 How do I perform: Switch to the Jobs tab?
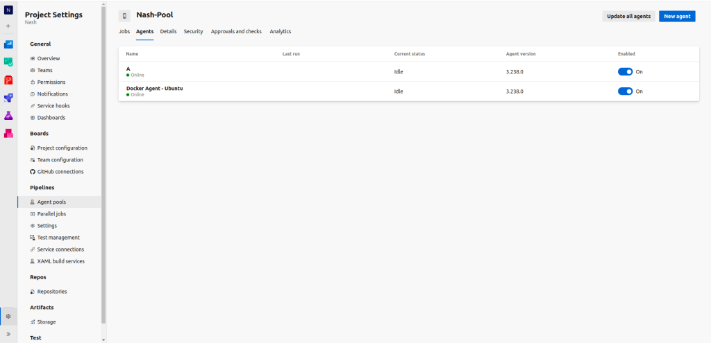[x=124, y=32]
